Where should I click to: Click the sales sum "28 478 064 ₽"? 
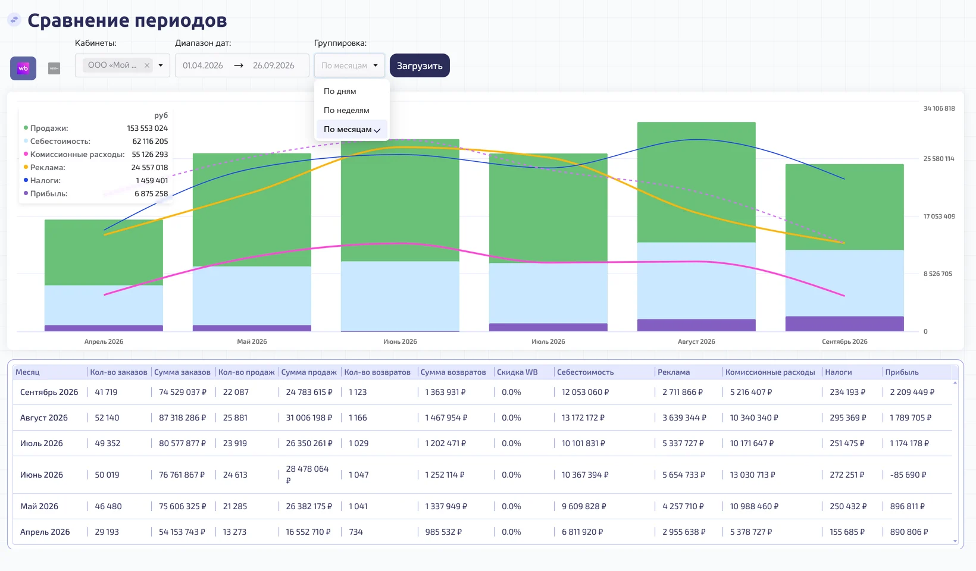(307, 475)
